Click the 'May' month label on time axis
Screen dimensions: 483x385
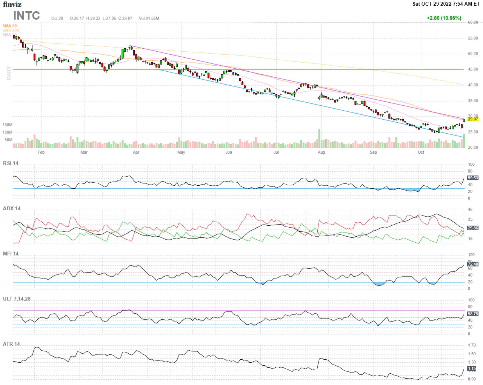181,152
